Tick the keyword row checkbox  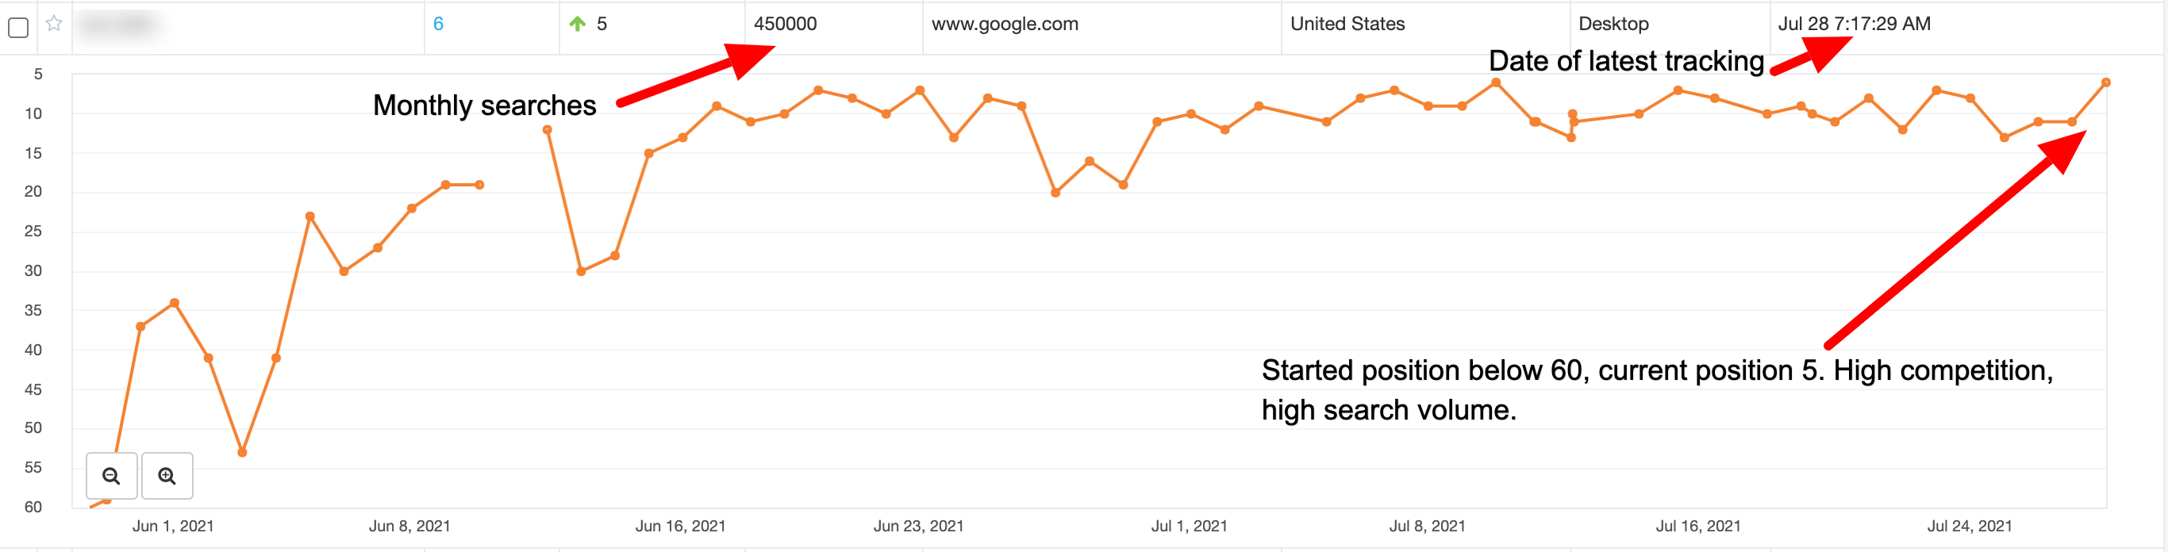[17, 27]
